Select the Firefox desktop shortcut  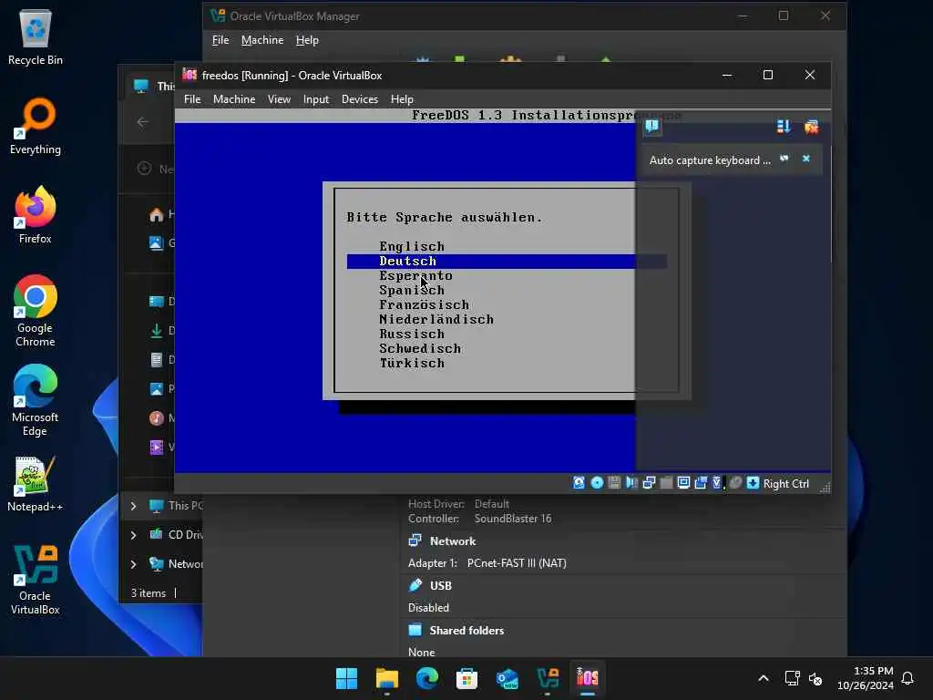[x=36, y=215]
